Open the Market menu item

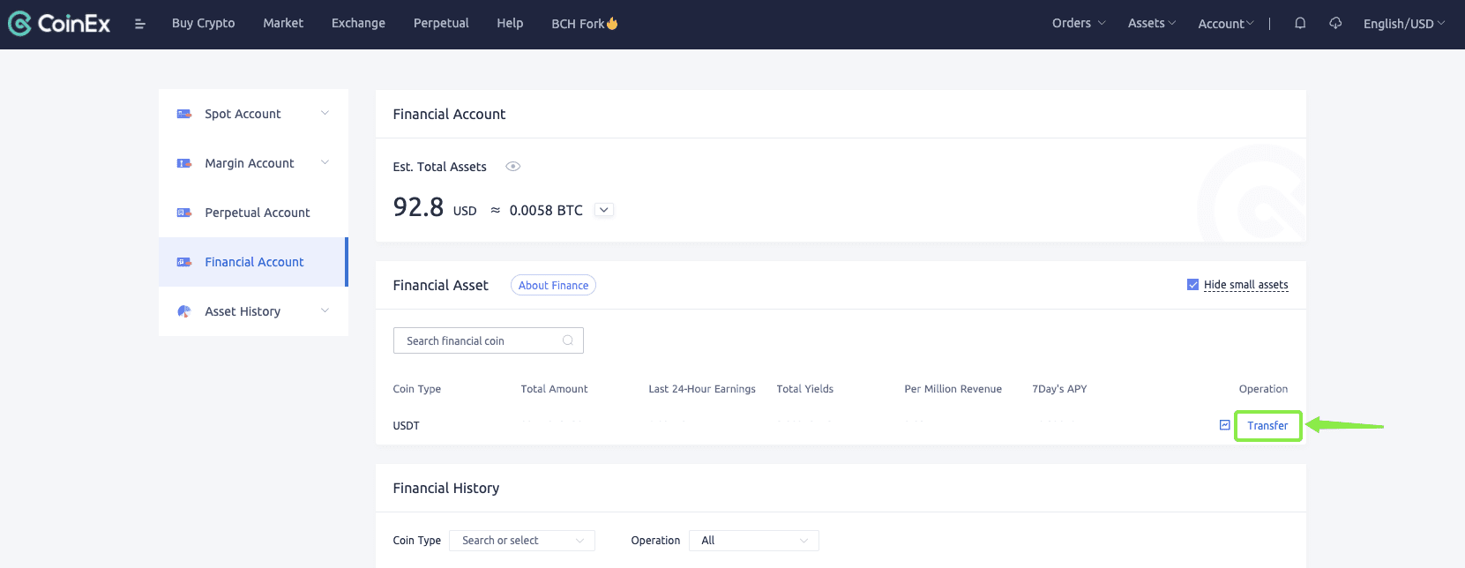click(283, 23)
